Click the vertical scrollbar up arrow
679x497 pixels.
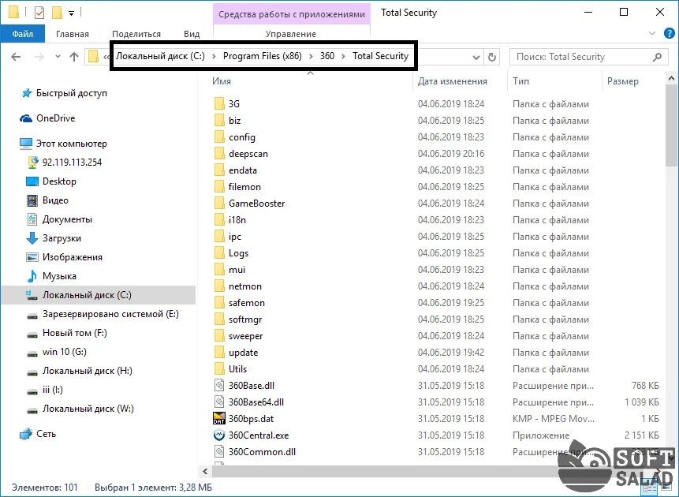click(671, 78)
